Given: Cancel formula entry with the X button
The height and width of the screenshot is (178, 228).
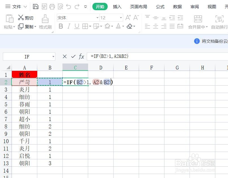Looking at the screenshot, I should click(65, 56).
